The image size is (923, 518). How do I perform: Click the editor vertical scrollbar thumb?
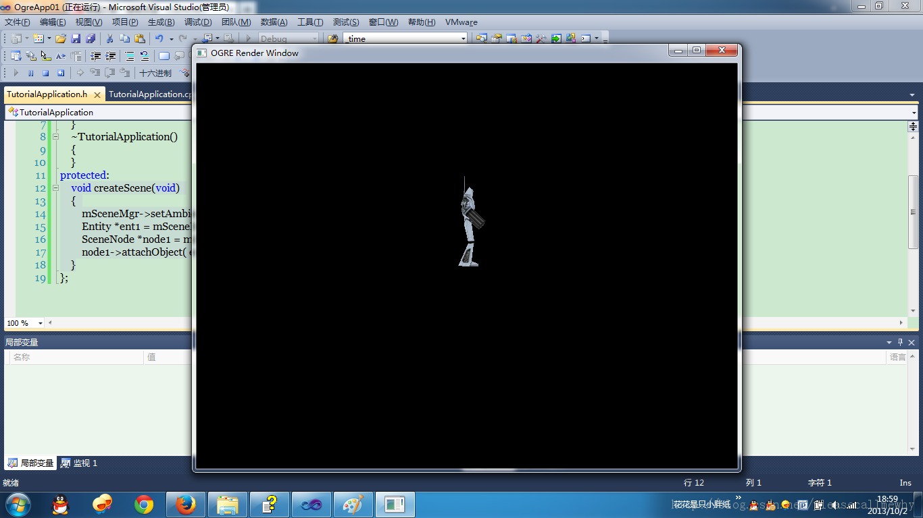click(913, 212)
